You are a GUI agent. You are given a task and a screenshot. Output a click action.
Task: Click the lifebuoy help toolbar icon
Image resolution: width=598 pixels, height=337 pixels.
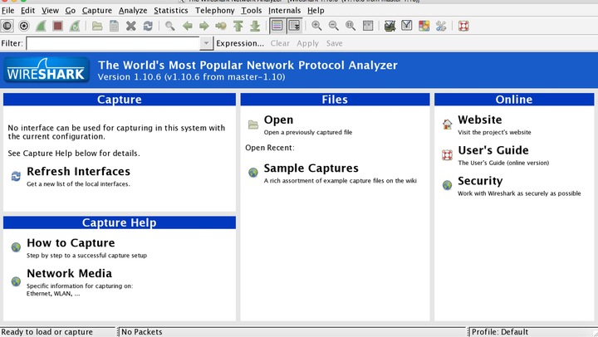click(x=463, y=26)
